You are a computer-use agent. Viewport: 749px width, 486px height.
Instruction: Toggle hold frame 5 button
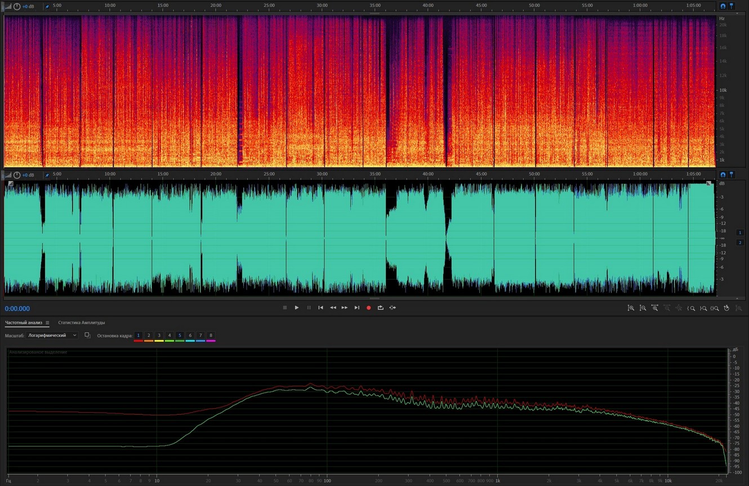coord(180,335)
